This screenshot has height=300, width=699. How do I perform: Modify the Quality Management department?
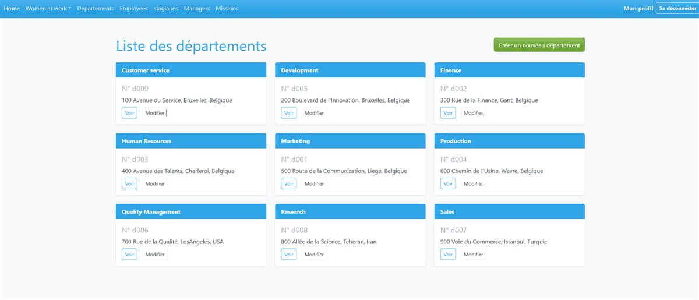(x=155, y=255)
